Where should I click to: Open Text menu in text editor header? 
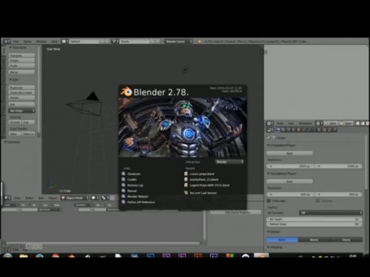pyautogui.click(x=291, y=123)
